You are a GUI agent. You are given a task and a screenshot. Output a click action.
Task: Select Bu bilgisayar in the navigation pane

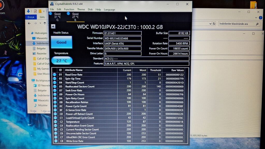[41, 80]
